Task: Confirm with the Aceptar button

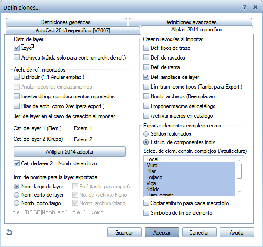Action: [x=162, y=232]
